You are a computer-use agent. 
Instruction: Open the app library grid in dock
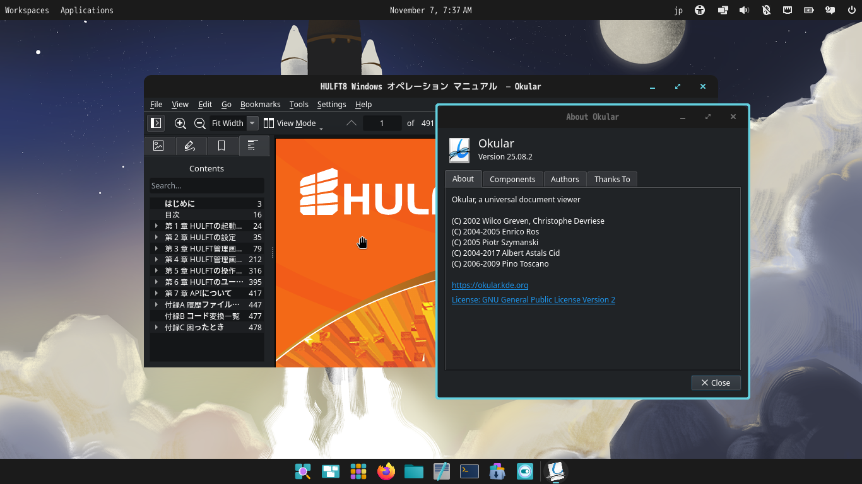point(358,471)
